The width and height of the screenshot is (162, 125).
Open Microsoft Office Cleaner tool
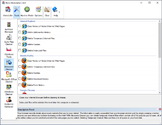pyautogui.click(x=9, y=77)
